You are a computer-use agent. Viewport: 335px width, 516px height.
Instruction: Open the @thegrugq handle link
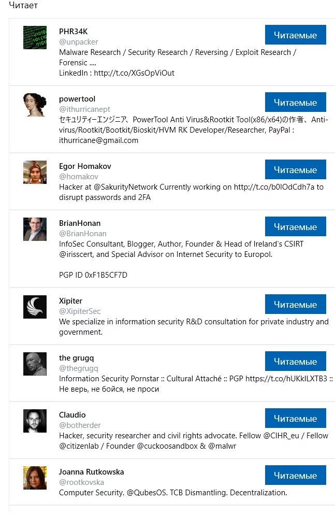[79, 368]
